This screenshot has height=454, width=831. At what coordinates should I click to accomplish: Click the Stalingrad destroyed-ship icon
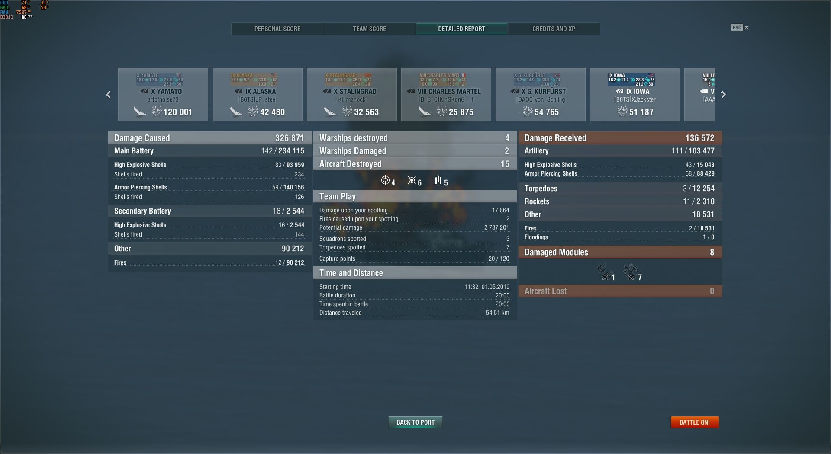coord(330,112)
